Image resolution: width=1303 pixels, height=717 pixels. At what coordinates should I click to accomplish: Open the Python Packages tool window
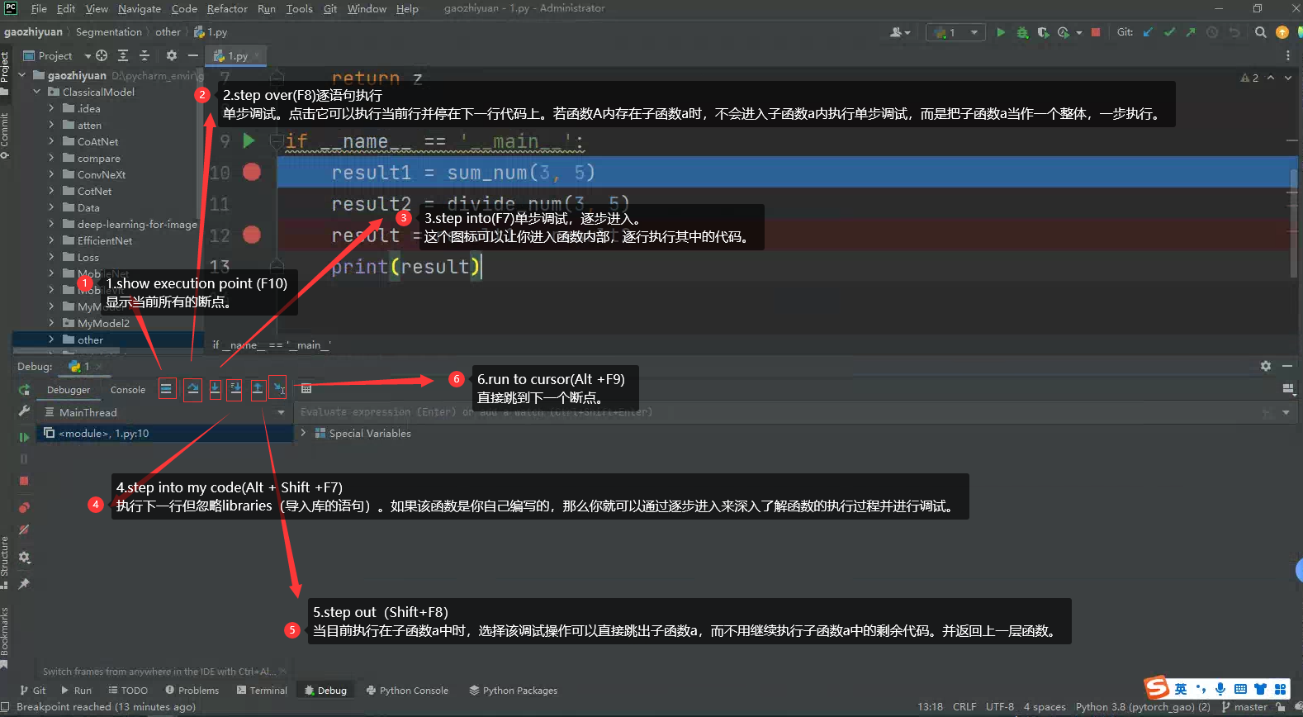(513, 691)
